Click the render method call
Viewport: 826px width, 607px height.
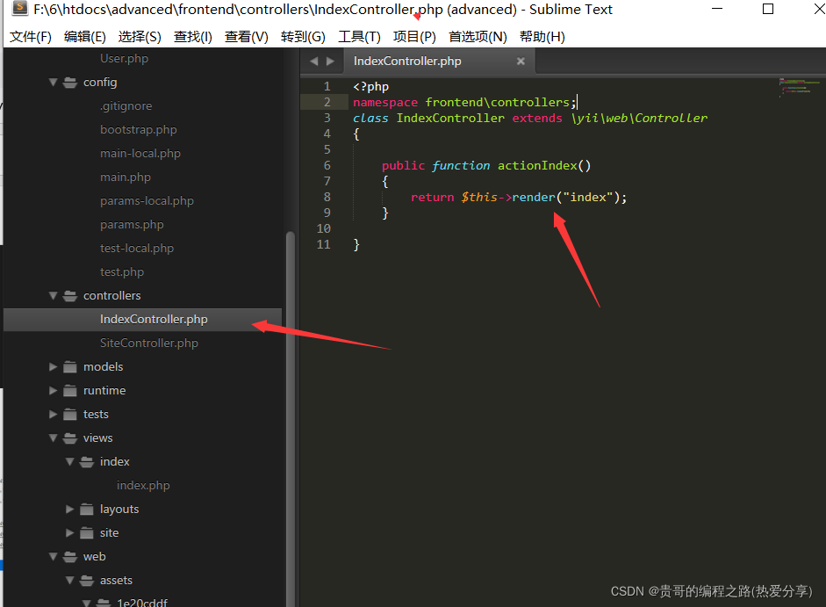click(x=534, y=198)
